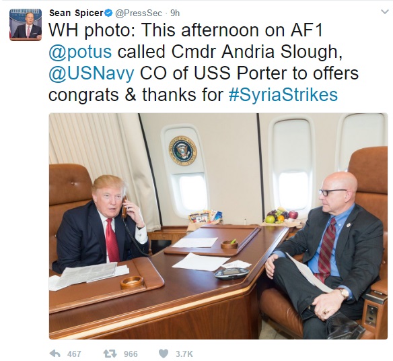Screen dimensions: 393x361
Task: Like the tweet with the heart icon
Action: (164, 354)
